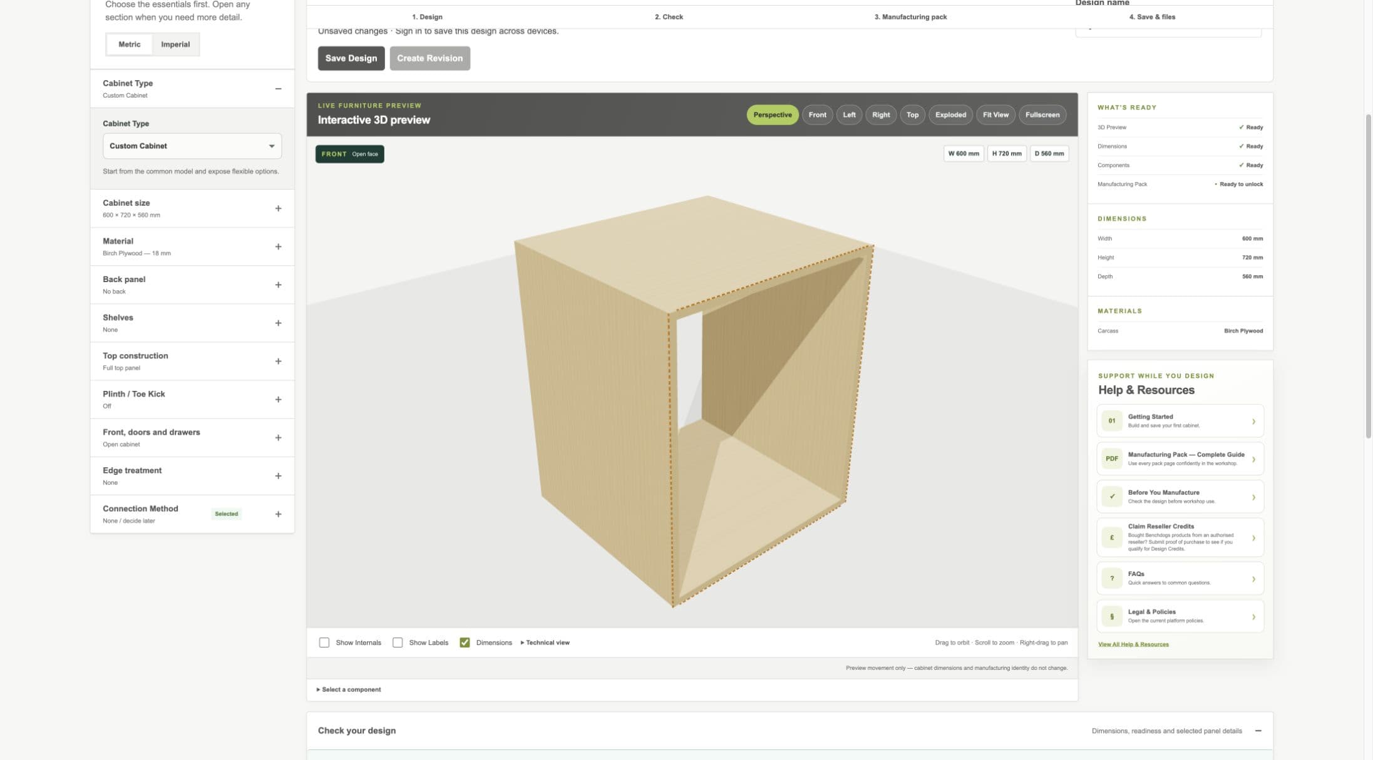
Task: Expand Front, doors and drawers section
Action: point(278,437)
